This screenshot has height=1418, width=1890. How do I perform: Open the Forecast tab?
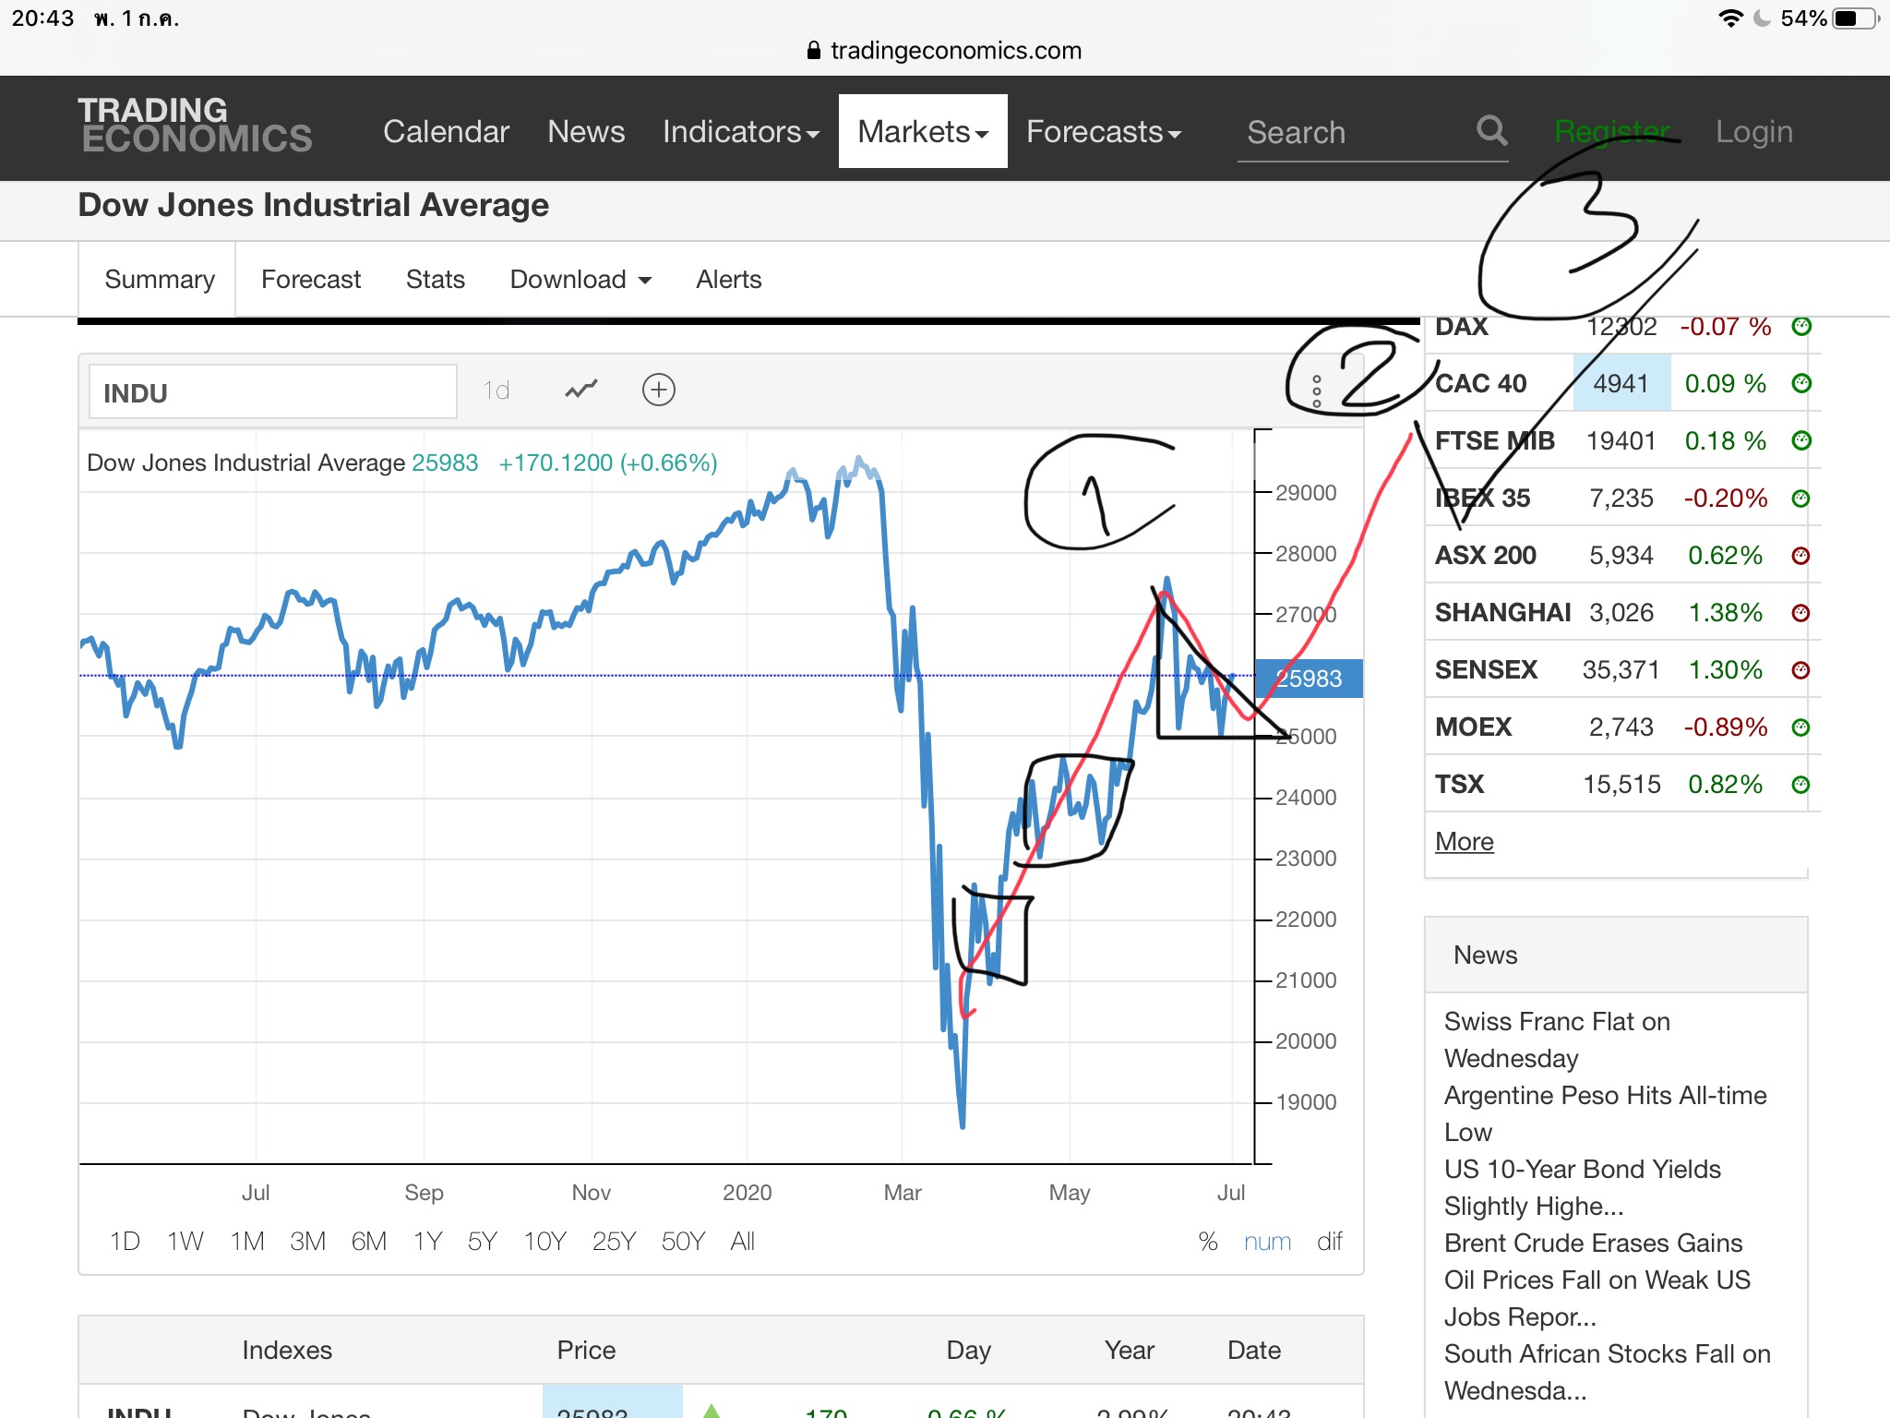click(311, 279)
